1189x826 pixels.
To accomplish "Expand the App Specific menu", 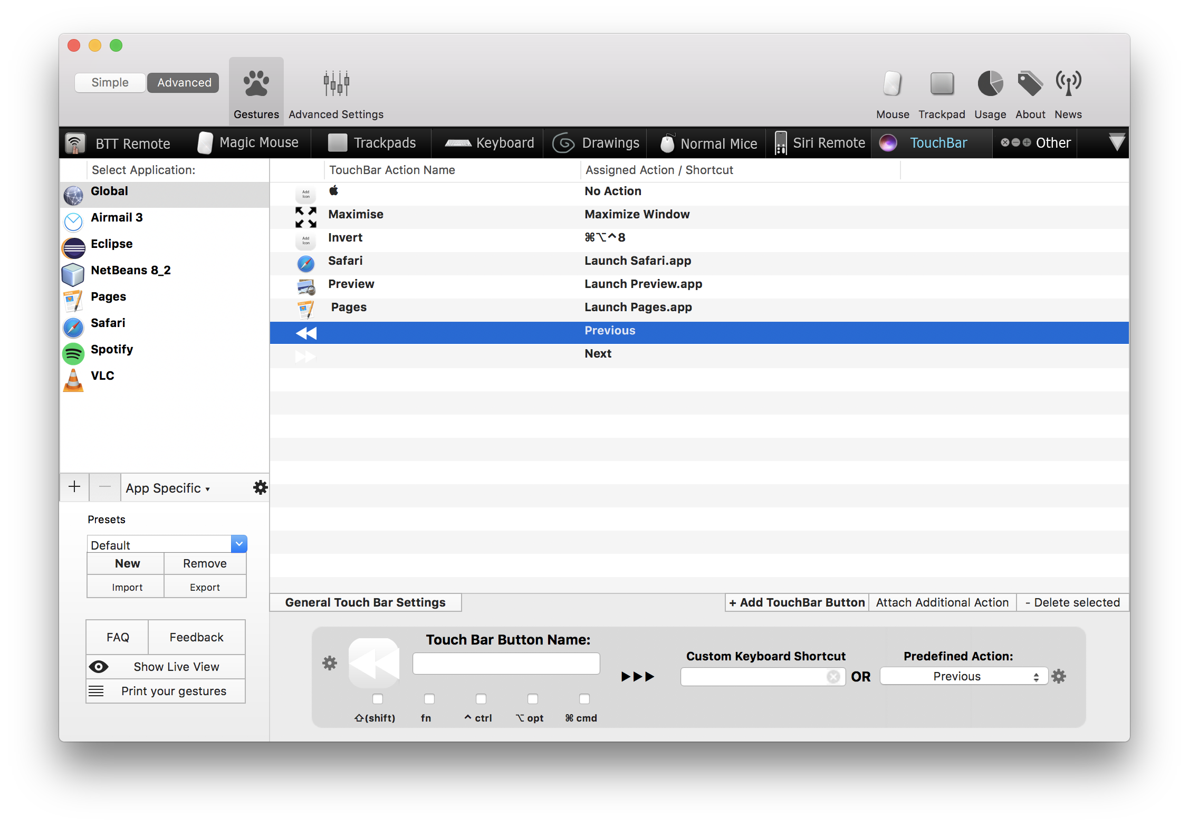I will pyautogui.click(x=168, y=488).
